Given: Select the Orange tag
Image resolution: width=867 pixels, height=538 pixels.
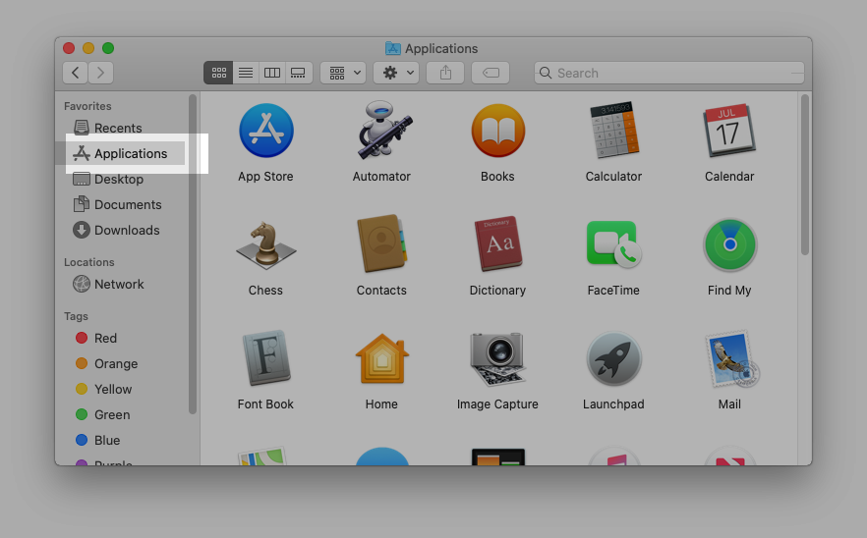Looking at the screenshot, I should point(107,363).
